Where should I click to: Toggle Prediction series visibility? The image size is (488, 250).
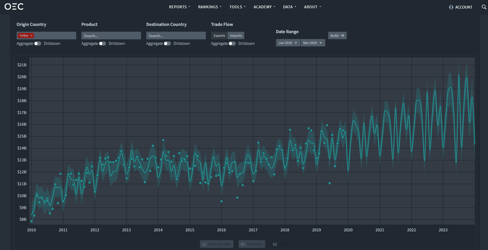coord(252,244)
